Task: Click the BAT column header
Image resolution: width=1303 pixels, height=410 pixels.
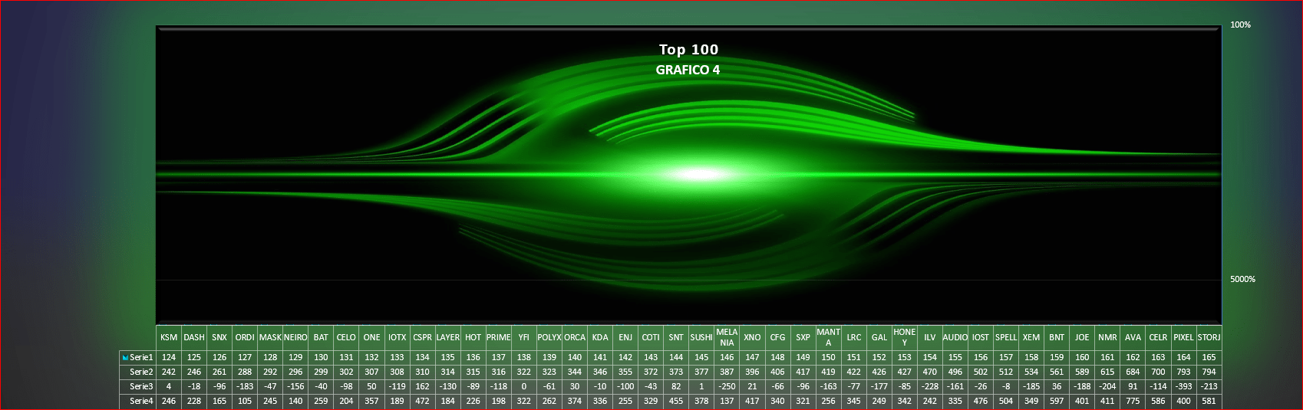Action: tap(321, 337)
